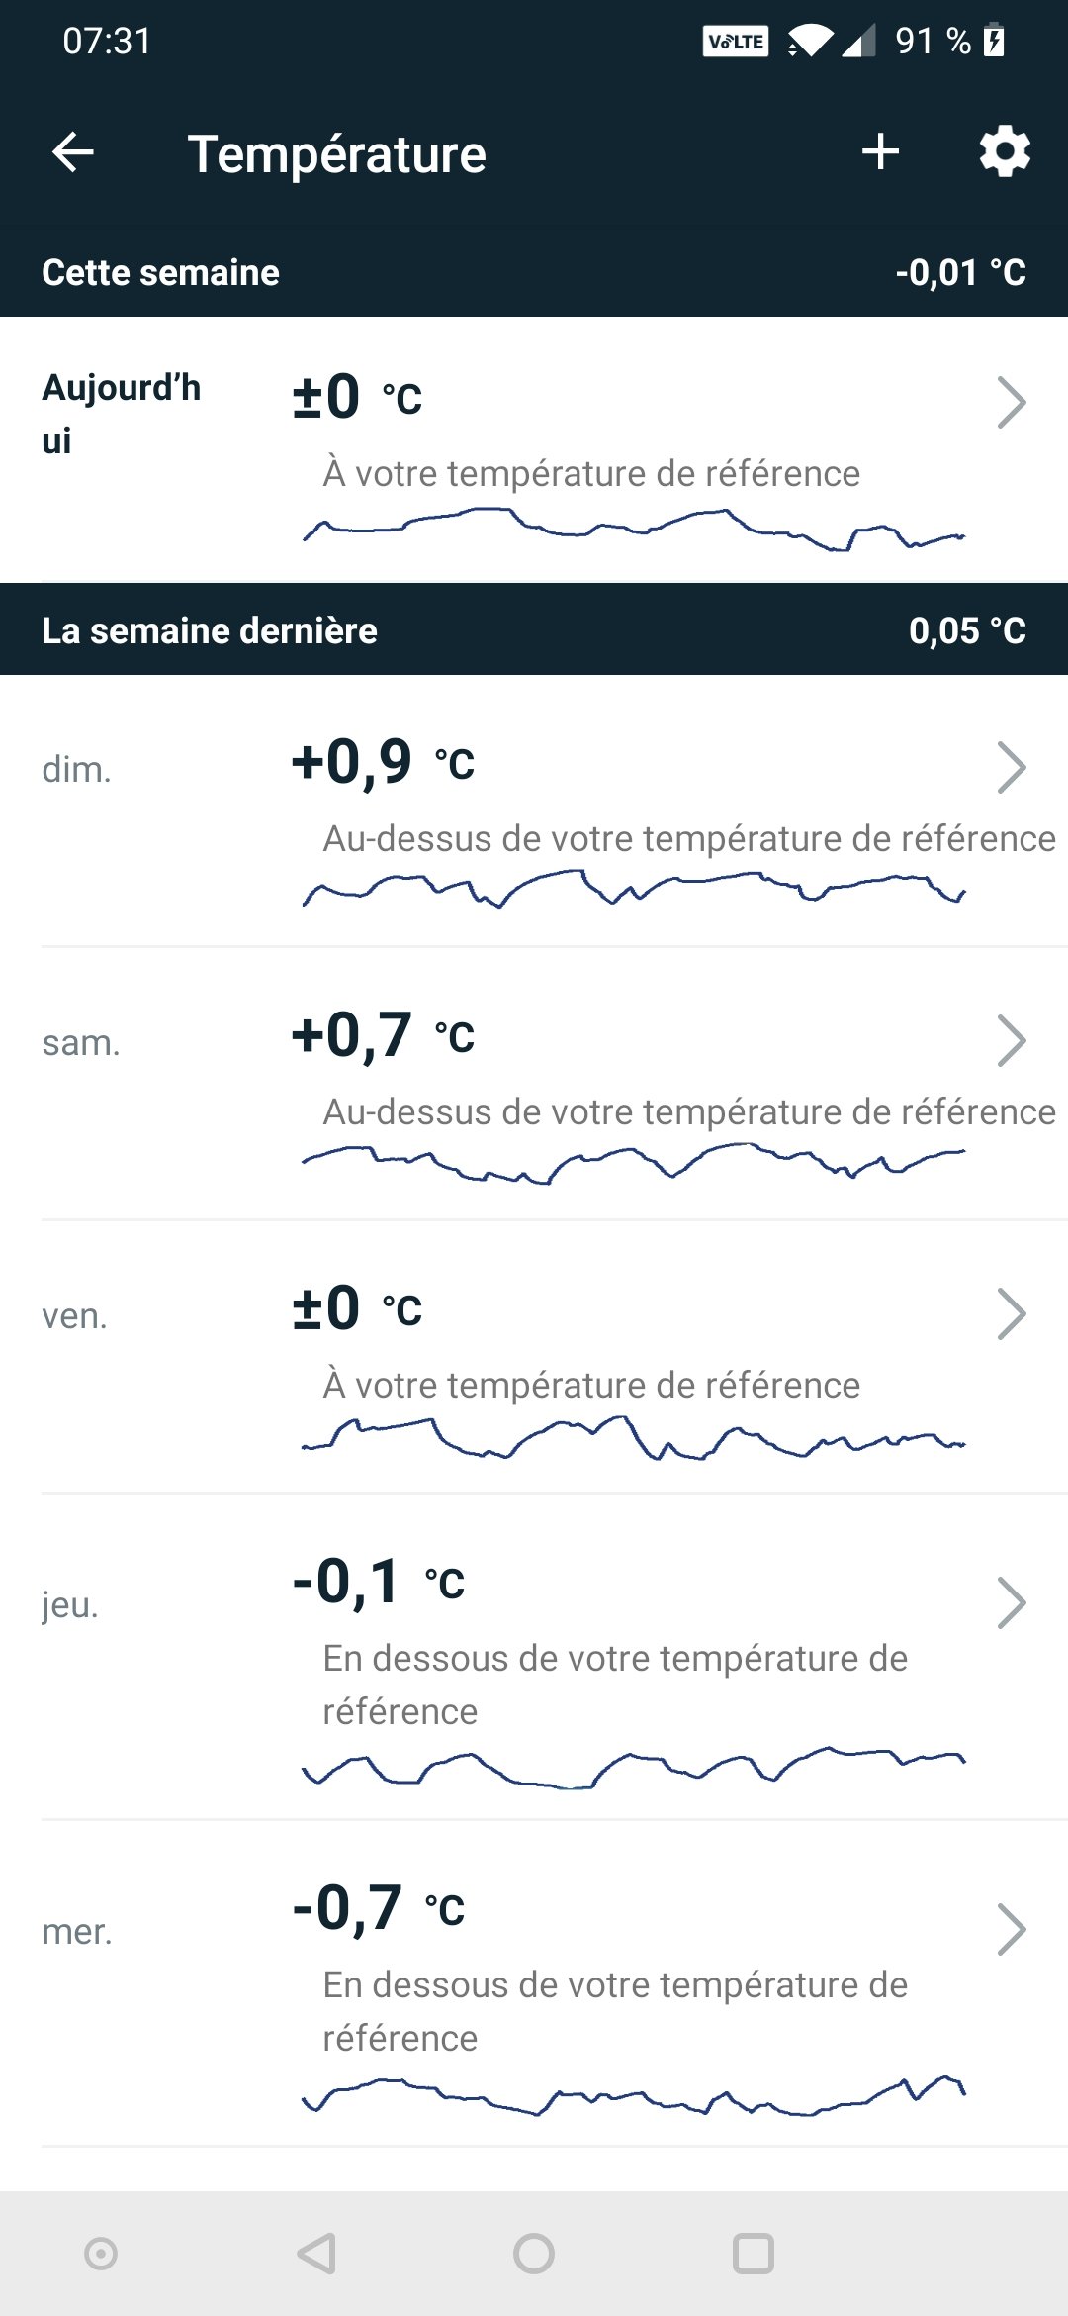Screen dimensions: 1068x2316
Task: Open ven. details via chevron arrow
Action: (x=1011, y=1314)
